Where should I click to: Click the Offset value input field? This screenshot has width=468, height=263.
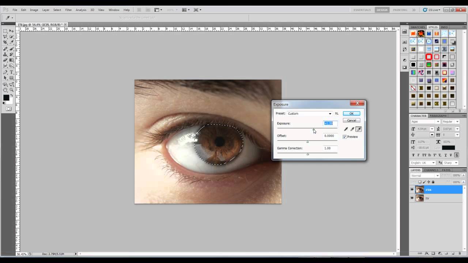point(329,136)
